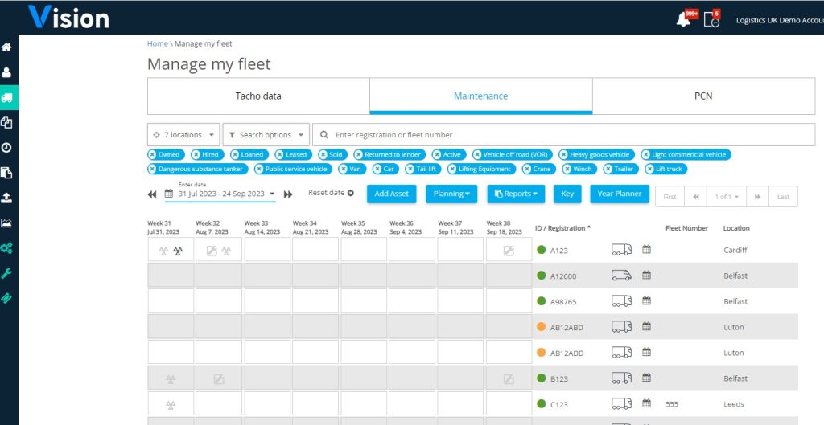The width and height of the screenshot is (824, 425).
Task: Switch to the Maintenance tab
Action: (x=481, y=96)
